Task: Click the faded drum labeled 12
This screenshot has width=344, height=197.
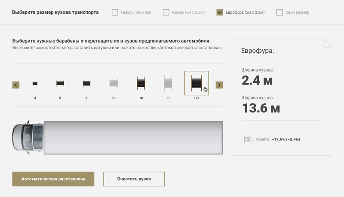Action: pyautogui.click(x=168, y=83)
